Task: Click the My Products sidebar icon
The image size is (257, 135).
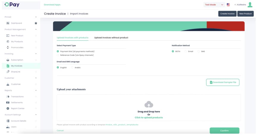Action: click(x=8, y=42)
